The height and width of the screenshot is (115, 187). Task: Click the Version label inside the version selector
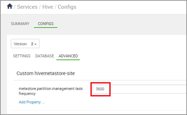(x=21, y=44)
